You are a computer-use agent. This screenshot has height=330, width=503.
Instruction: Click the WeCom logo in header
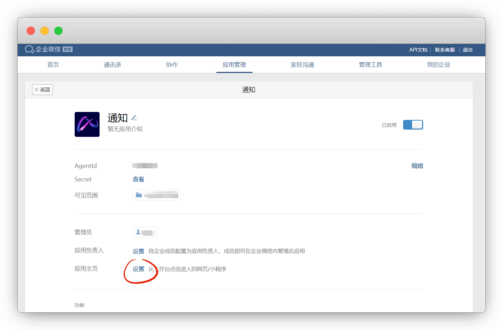tap(48, 49)
